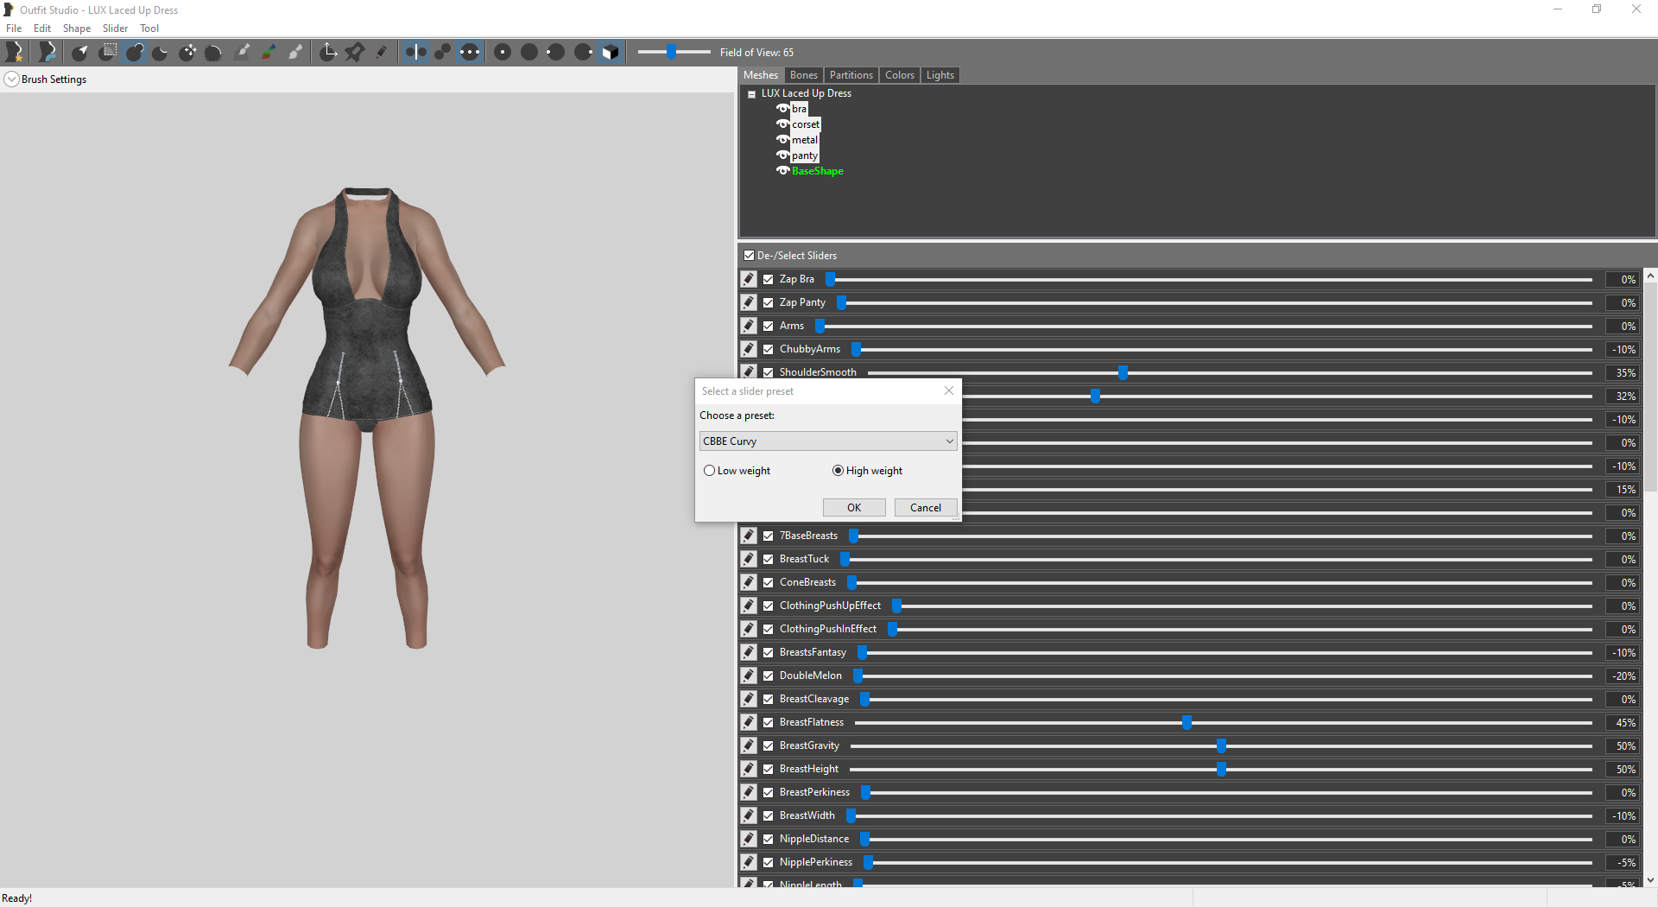
Task: Select the panty mesh in the list
Action: tap(805, 155)
